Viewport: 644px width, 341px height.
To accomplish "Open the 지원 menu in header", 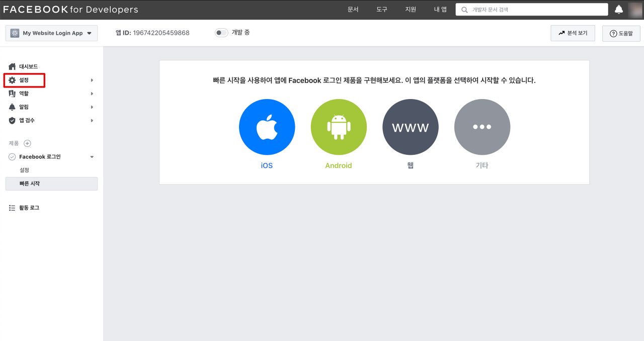I will pyautogui.click(x=411, y=10).
